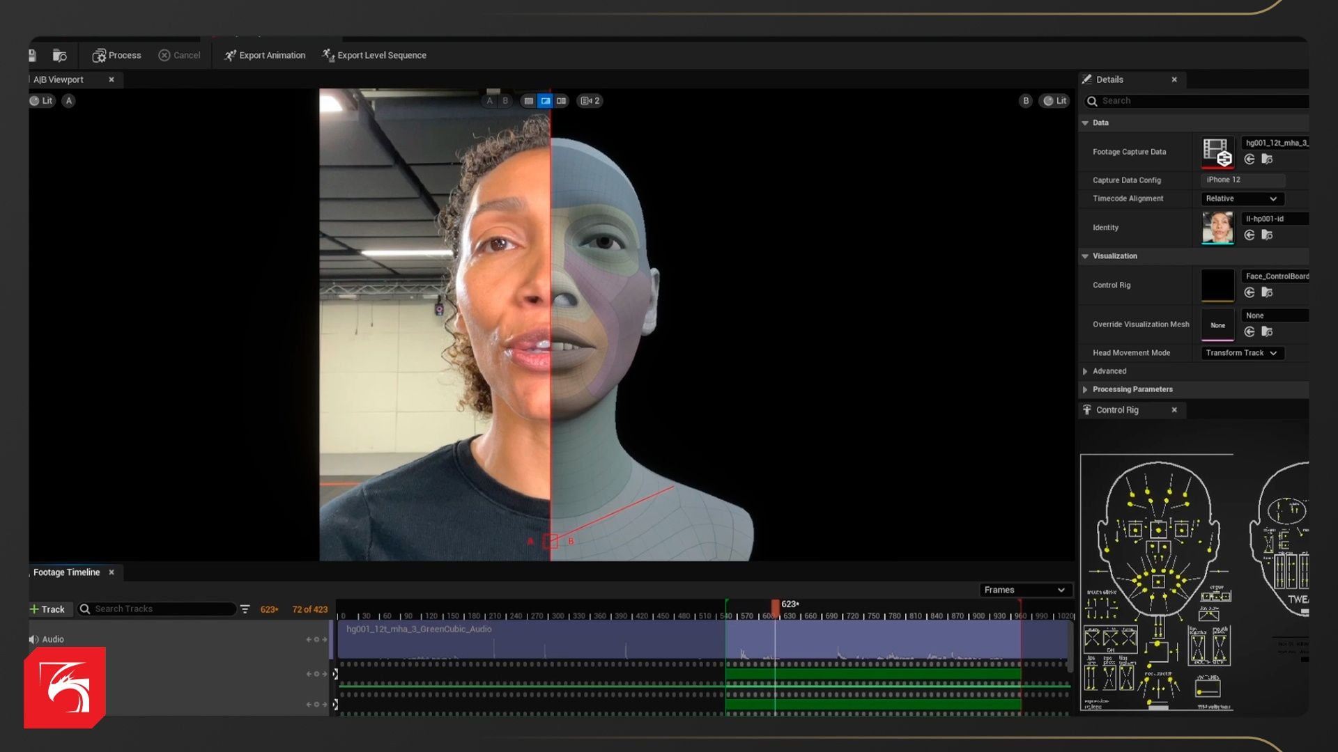This screenshot has height=752, width=1338.
Task: Click use-selected arrow icon for Identity
Action: click(1249, 235)
